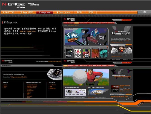Select the N-Gage Arena tab
The width and height of the screenshot is (151, 114).
63,12
